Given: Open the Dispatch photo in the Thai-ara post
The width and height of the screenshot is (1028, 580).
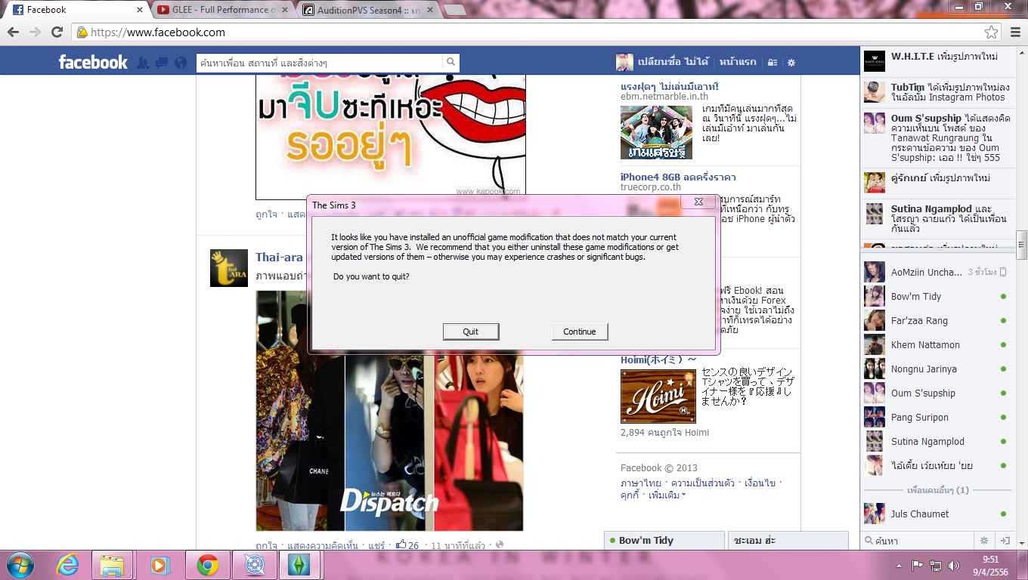Looking at the screenshot, I should point(389,411).
